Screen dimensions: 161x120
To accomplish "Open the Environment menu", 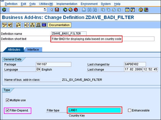I will click(89, 4).
